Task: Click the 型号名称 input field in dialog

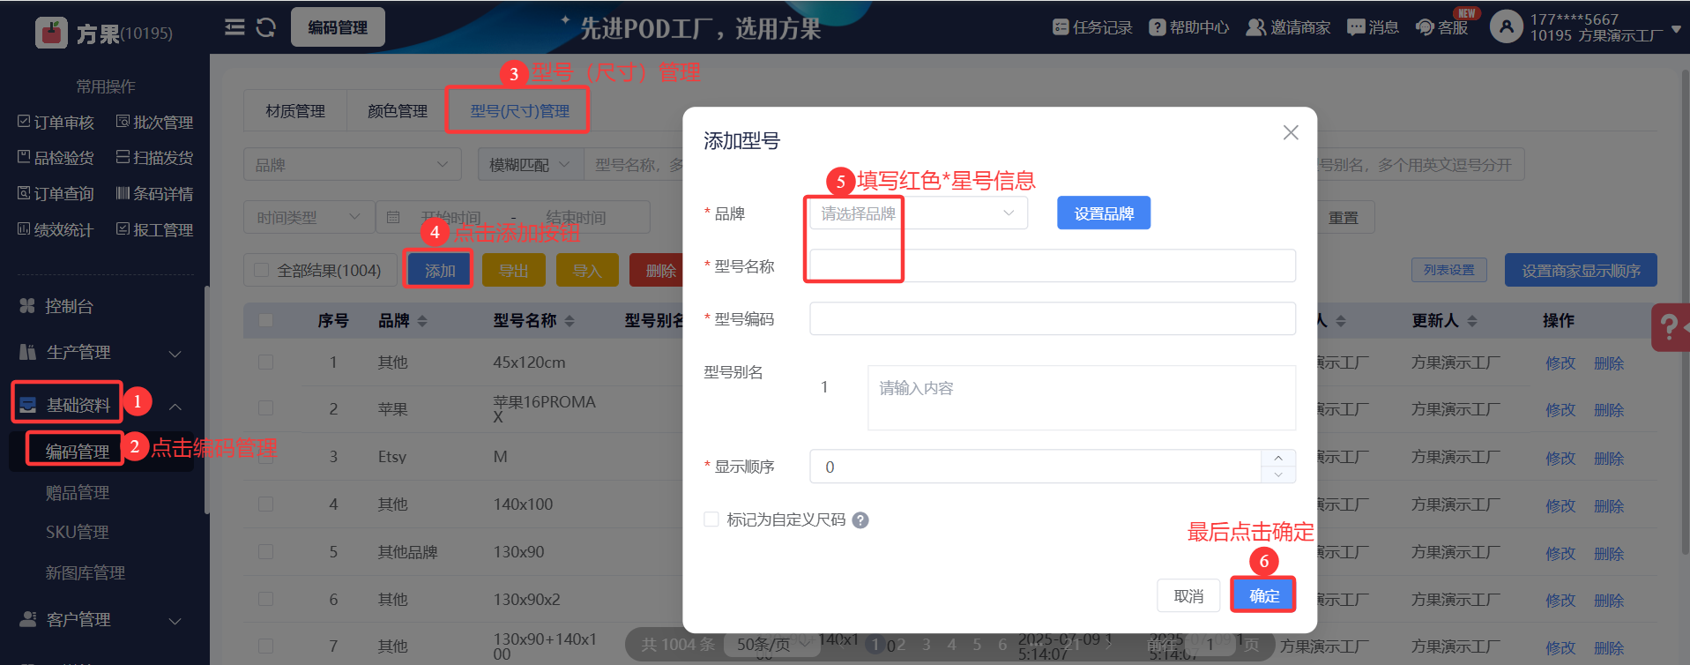Action: coord(1053,265)
